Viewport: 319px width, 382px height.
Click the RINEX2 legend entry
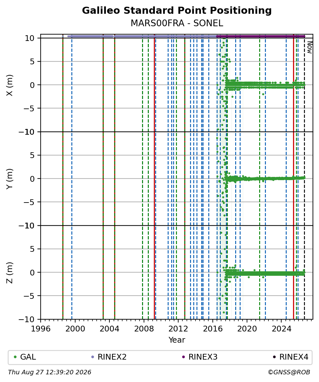tap(109, 357)
